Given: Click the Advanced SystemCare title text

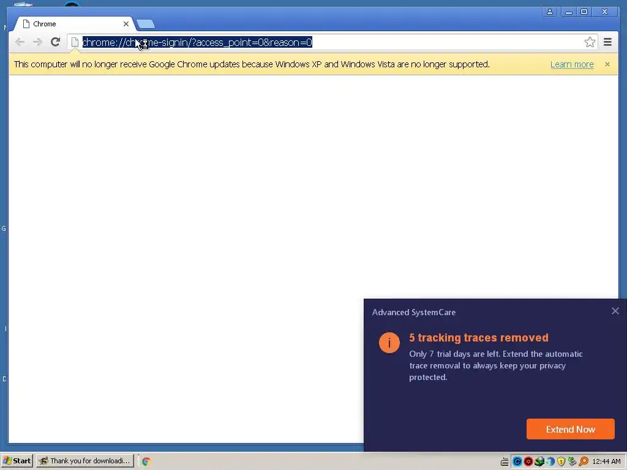Looking at the screenshot, I should point(414,313).
